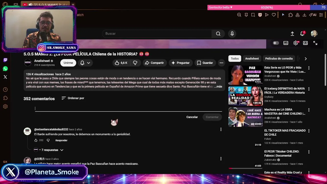The width and height of the screenshot is (327, 184).
Task: Open X (Twitter) in the Opera sidebar
Action: [x=5, y=77]
